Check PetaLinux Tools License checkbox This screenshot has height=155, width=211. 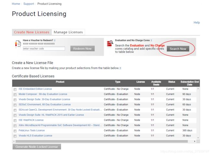(x=15, y=131)
